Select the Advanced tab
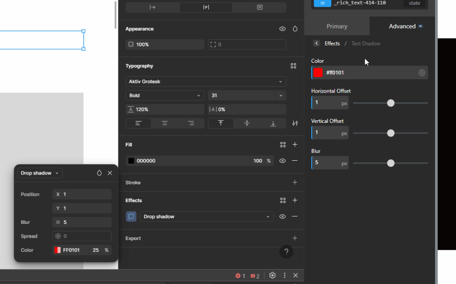Viewport: 456px width, 284px height. pos(402,26)
